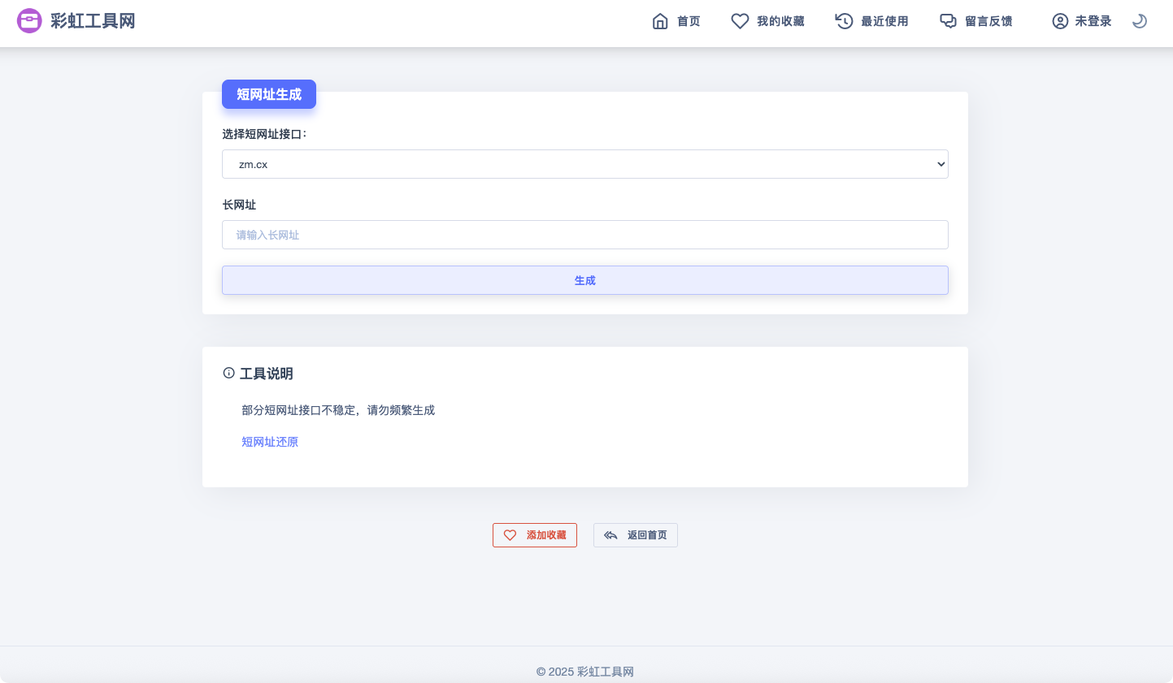Viewport: 1173px width, 683px height.
Task: Click the history clock icon beside 最近使用
Action: 844,21
